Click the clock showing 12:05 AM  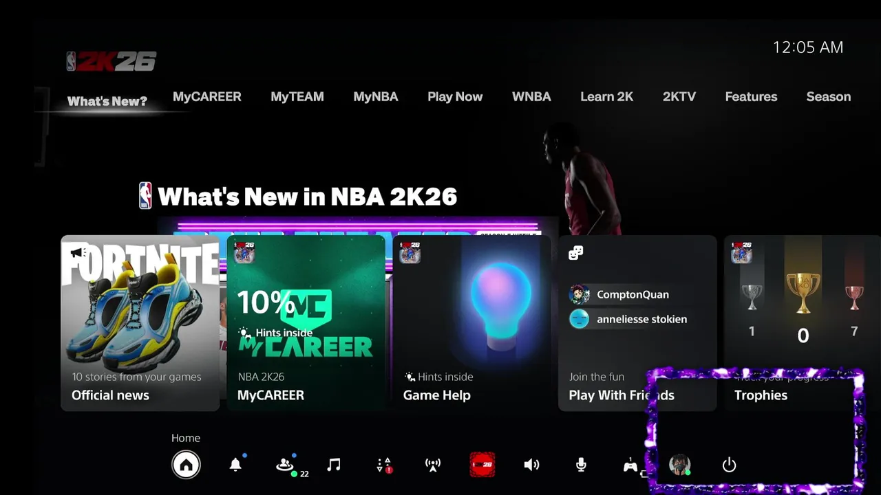(808, 47)
